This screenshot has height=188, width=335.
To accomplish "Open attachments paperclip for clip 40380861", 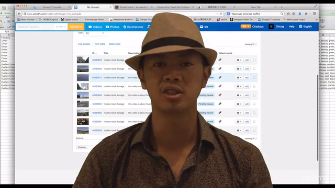I will pos(220,121).
